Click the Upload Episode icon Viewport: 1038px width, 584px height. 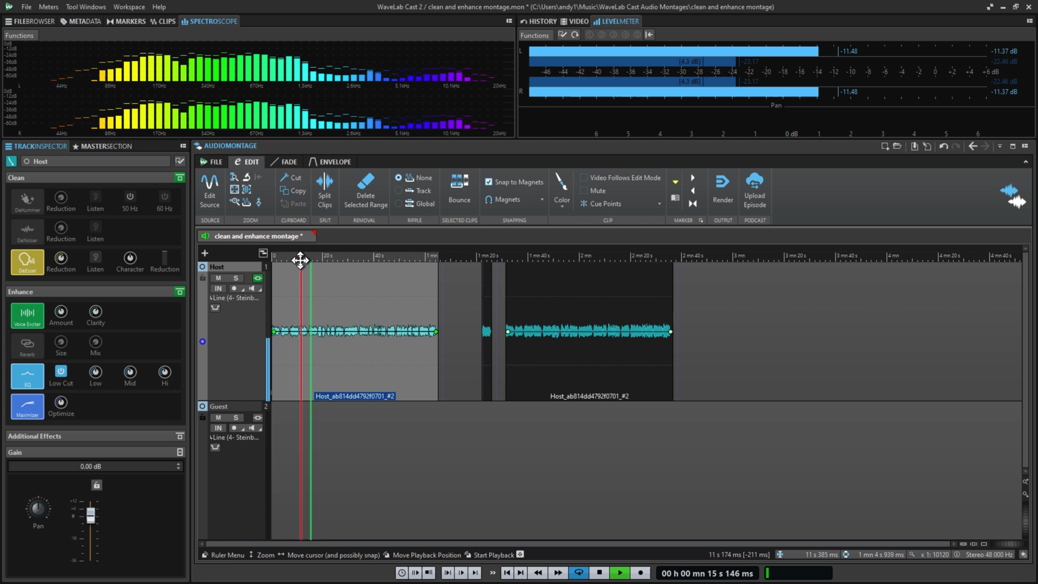pos(755,189)
